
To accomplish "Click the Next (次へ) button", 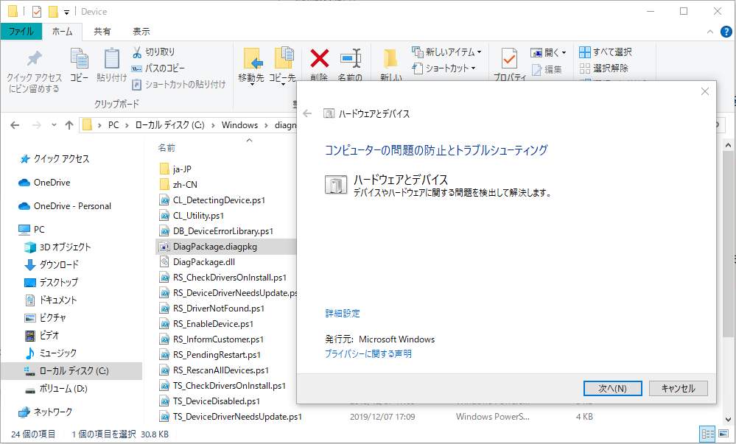I will pos(612,388).
